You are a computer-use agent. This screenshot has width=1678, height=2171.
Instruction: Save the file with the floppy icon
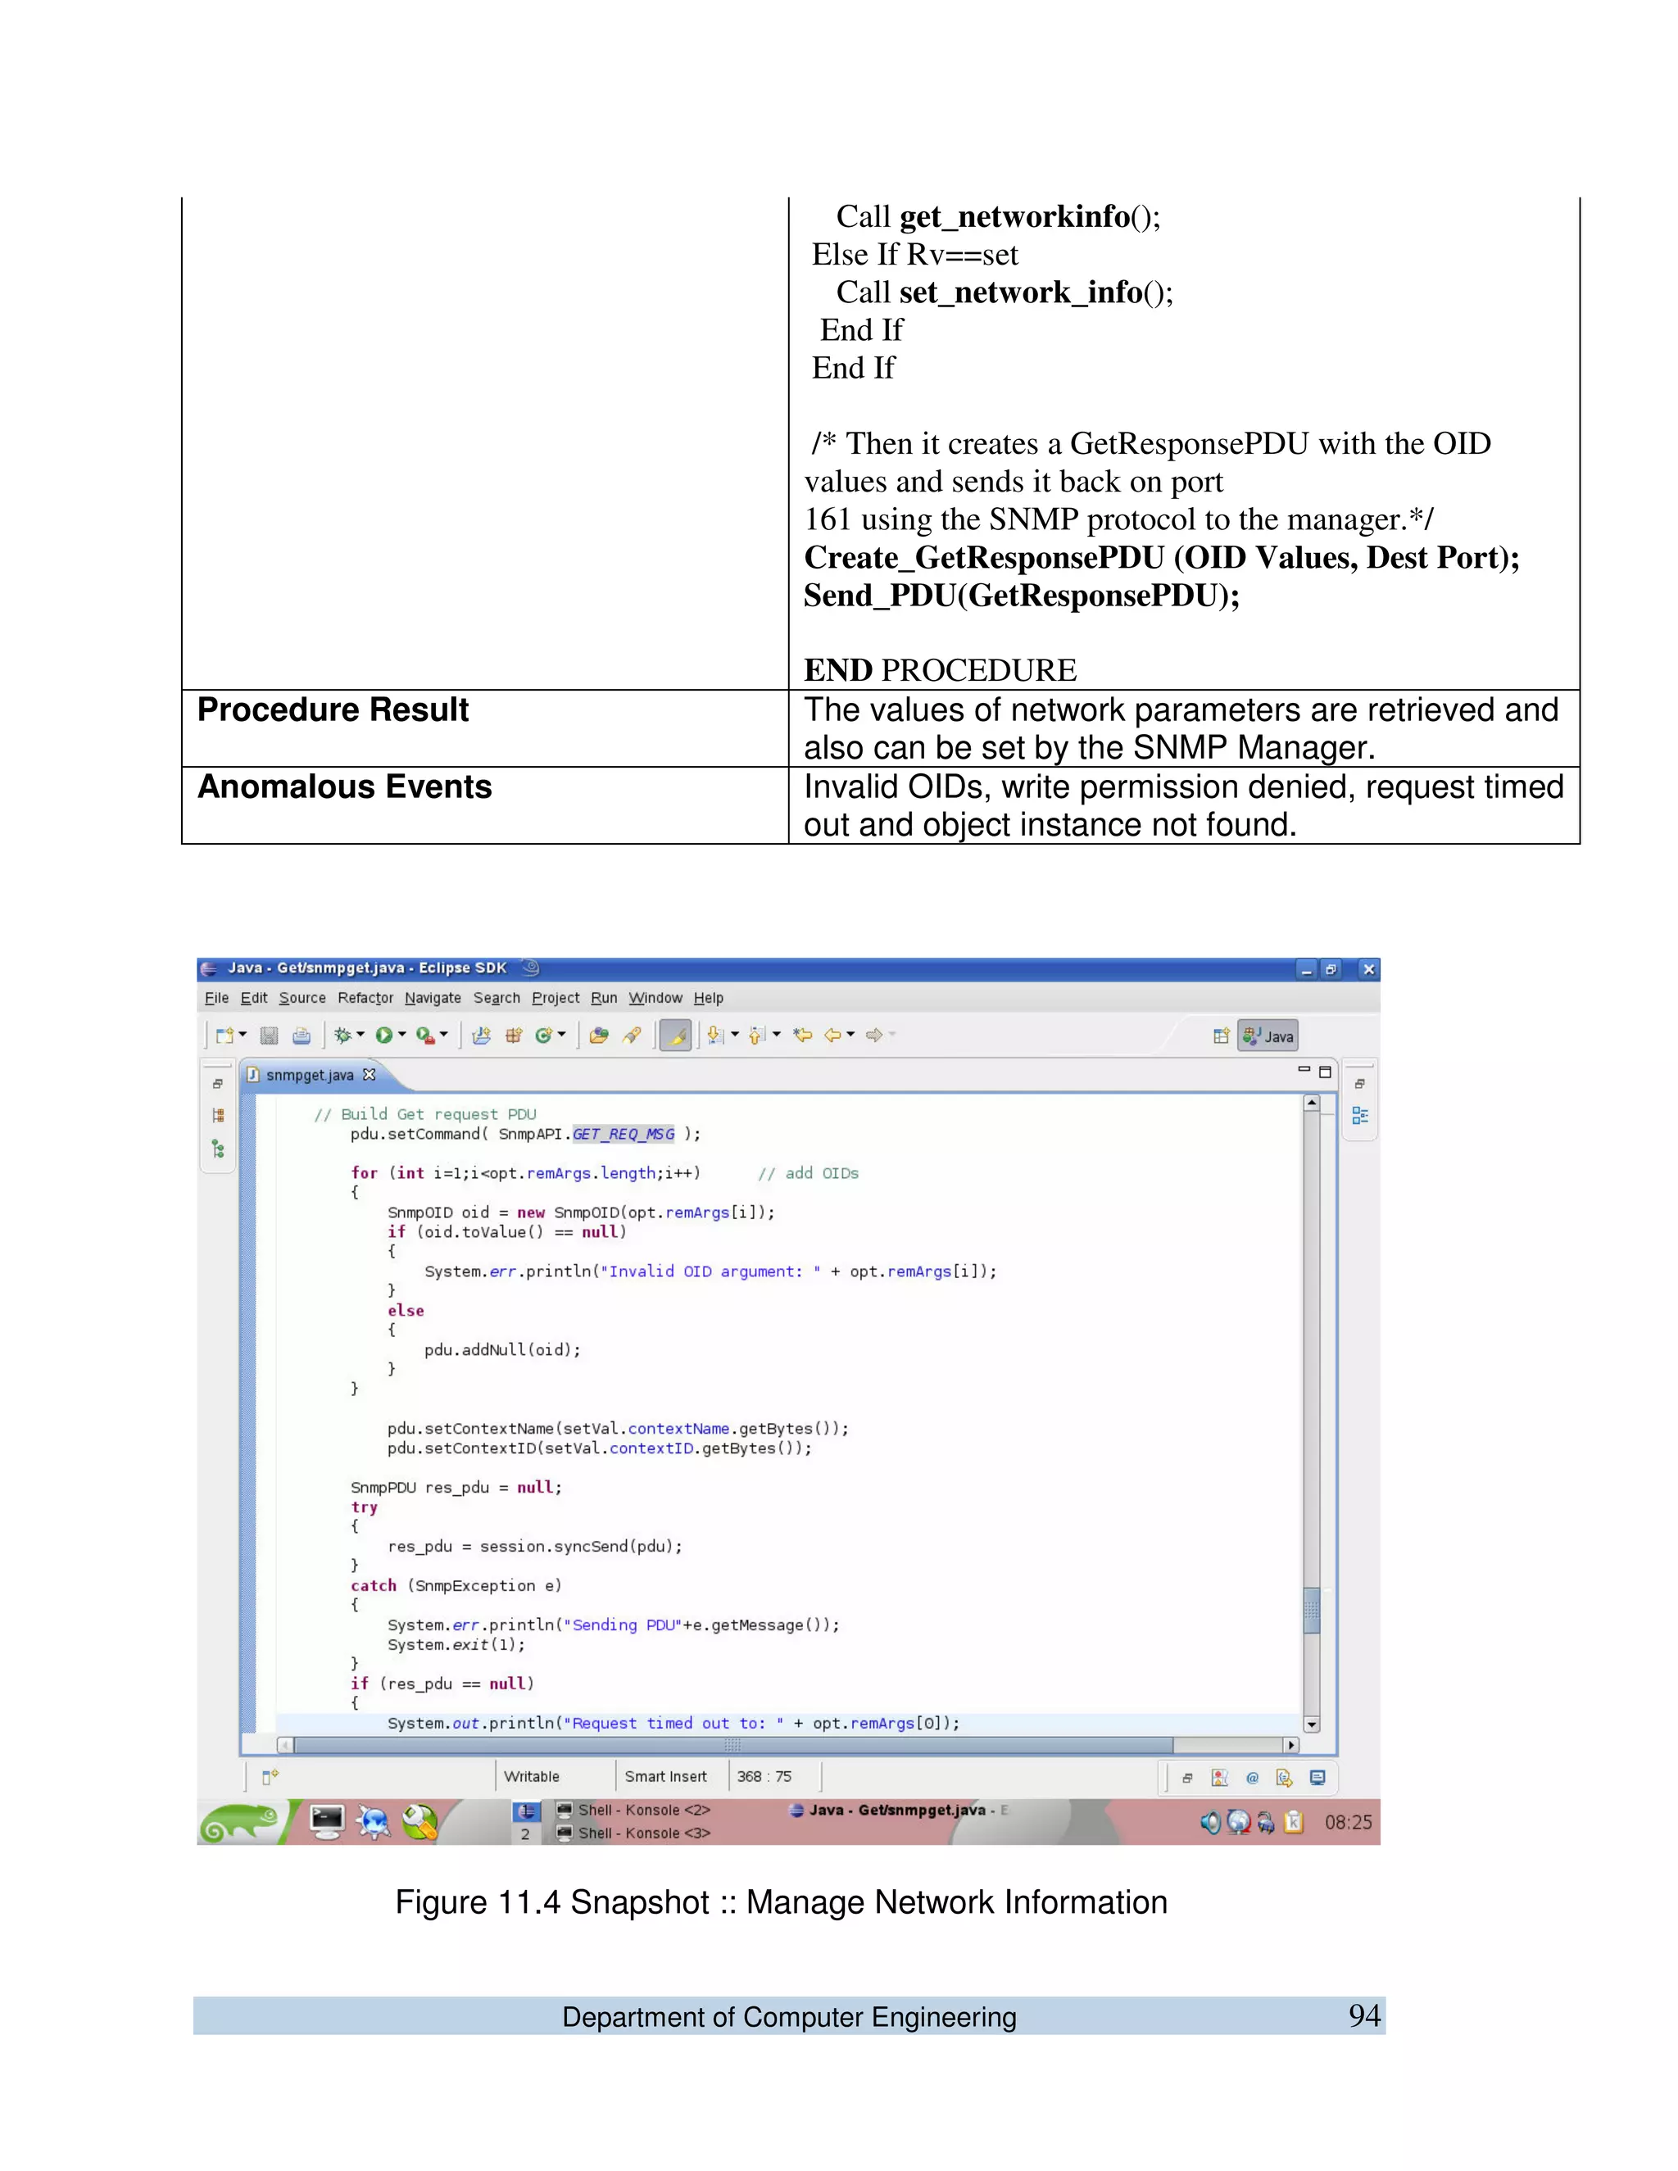click(269, 1036)
